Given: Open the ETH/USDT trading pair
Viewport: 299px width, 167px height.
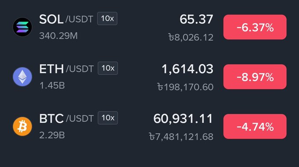Looking at the screenshot, I should pyautogui.click(x=66, y=69).
